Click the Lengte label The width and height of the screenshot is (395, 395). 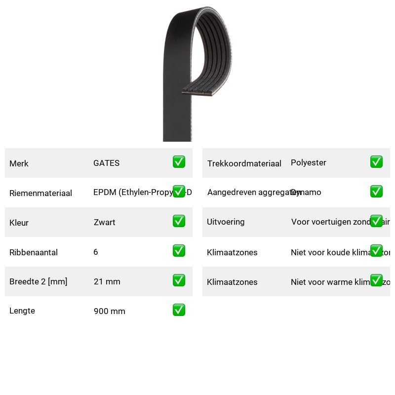coord(22,311)
